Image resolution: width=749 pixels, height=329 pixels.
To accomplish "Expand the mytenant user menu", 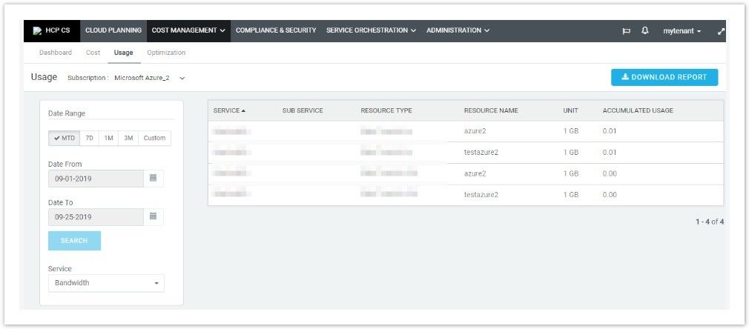I will click(682, 31).
